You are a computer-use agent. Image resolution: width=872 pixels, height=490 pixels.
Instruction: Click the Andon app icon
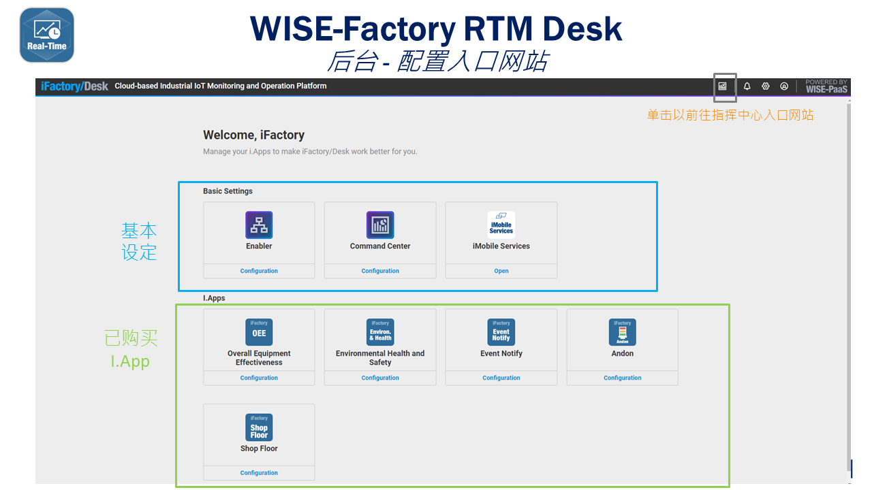click(623, 332)
